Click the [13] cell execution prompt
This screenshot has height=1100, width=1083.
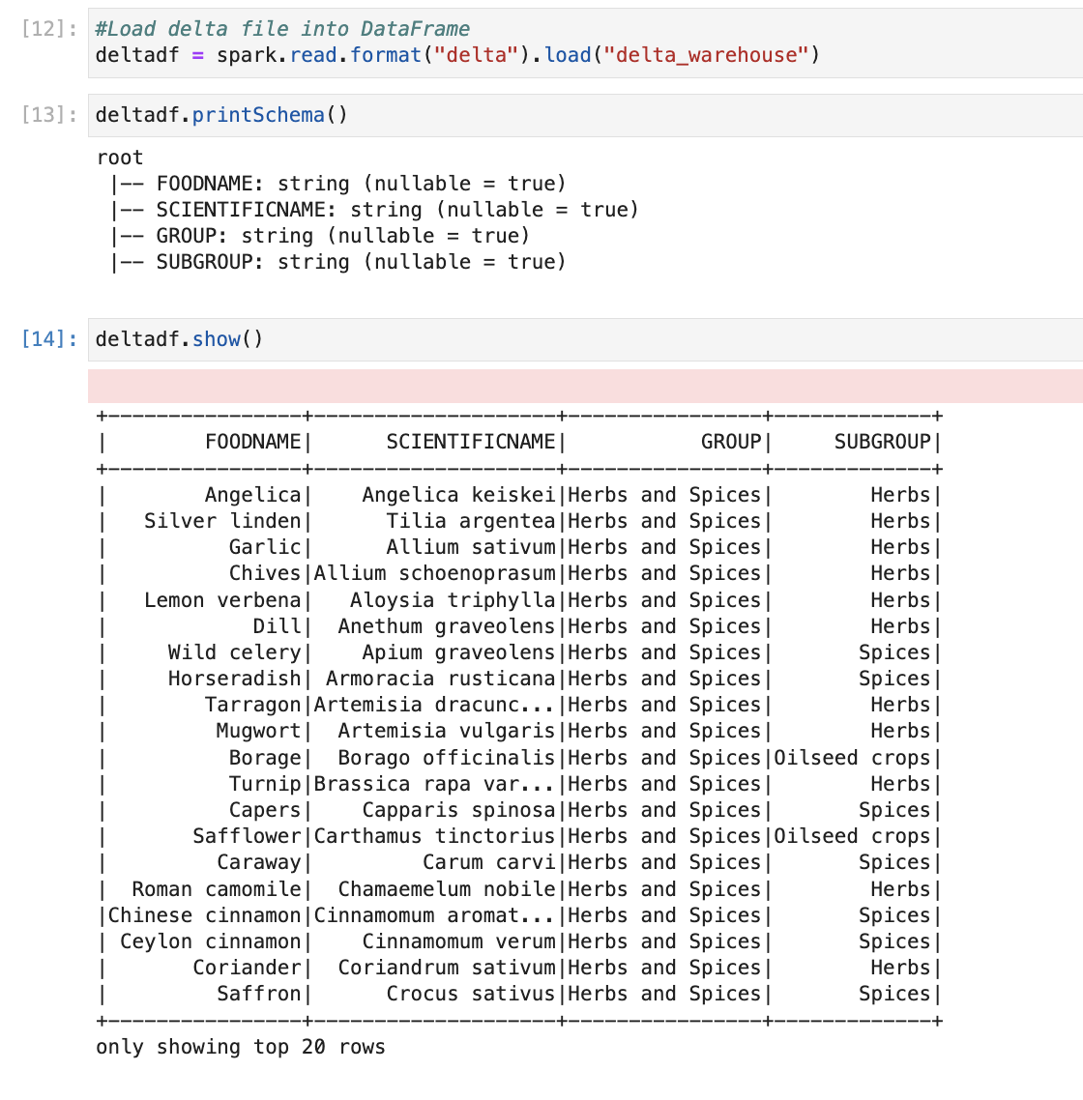pyautogui.click(x=48, y=115)
